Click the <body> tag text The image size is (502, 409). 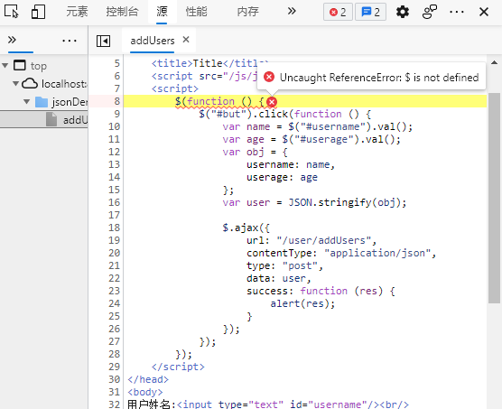(145, 392)
